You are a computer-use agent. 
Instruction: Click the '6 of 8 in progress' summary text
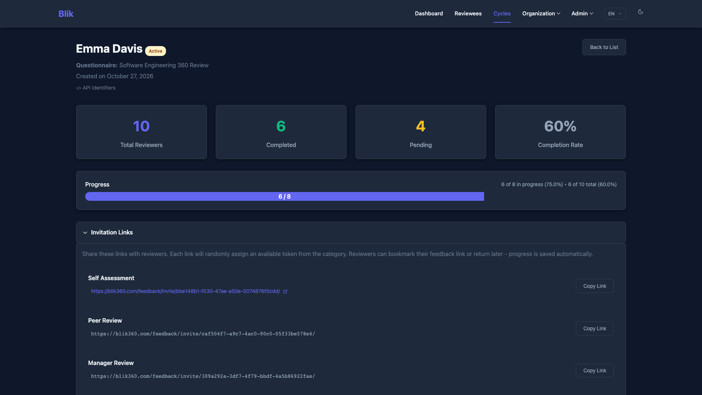532,184
